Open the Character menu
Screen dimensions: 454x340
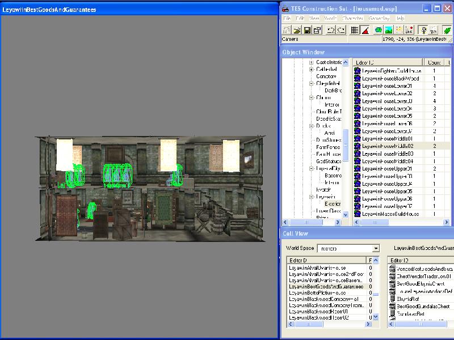[352, 18]
